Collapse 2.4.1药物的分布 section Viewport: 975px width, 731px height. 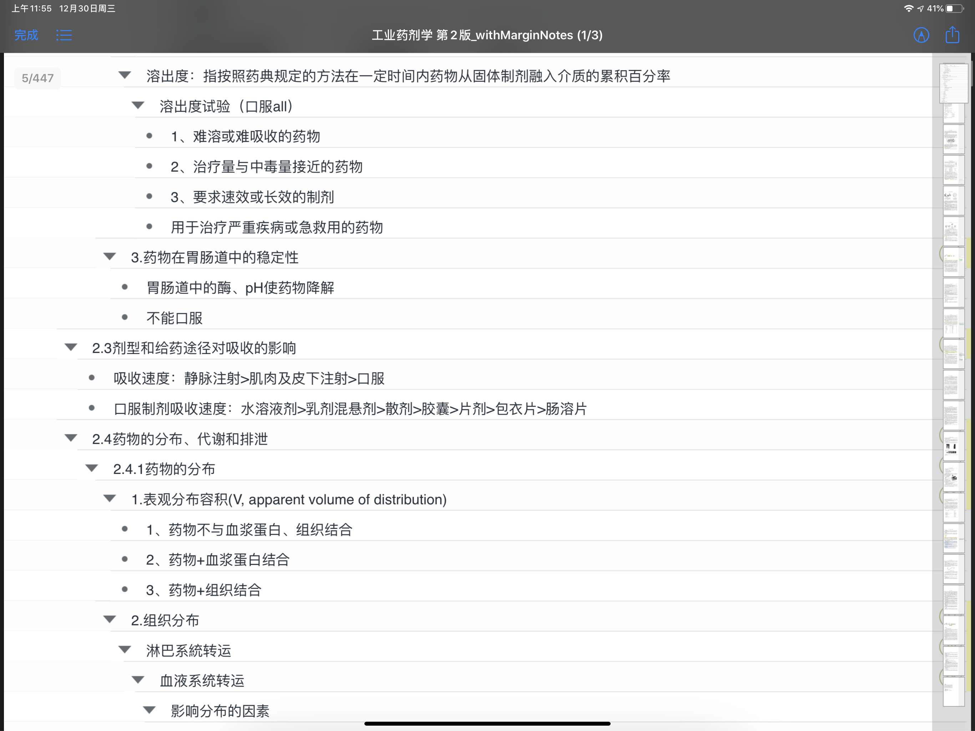[92, 468]
